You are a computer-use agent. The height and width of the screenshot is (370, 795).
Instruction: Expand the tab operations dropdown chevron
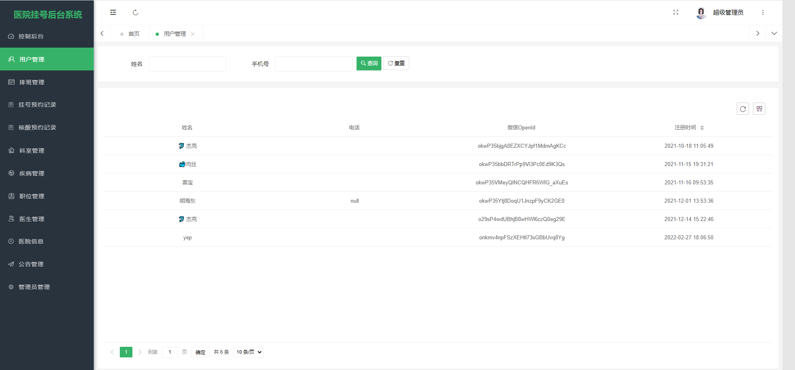(774, 33)
